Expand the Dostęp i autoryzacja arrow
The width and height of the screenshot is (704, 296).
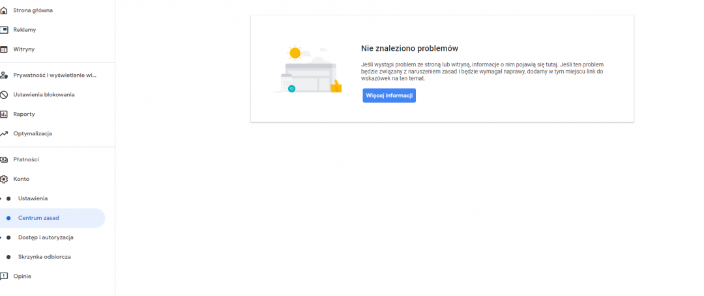tap(1, 237)
